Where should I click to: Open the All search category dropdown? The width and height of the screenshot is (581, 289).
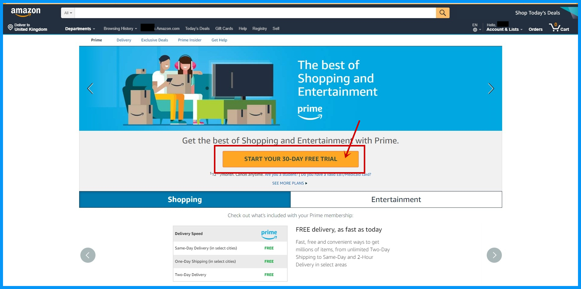coord(68,13)
